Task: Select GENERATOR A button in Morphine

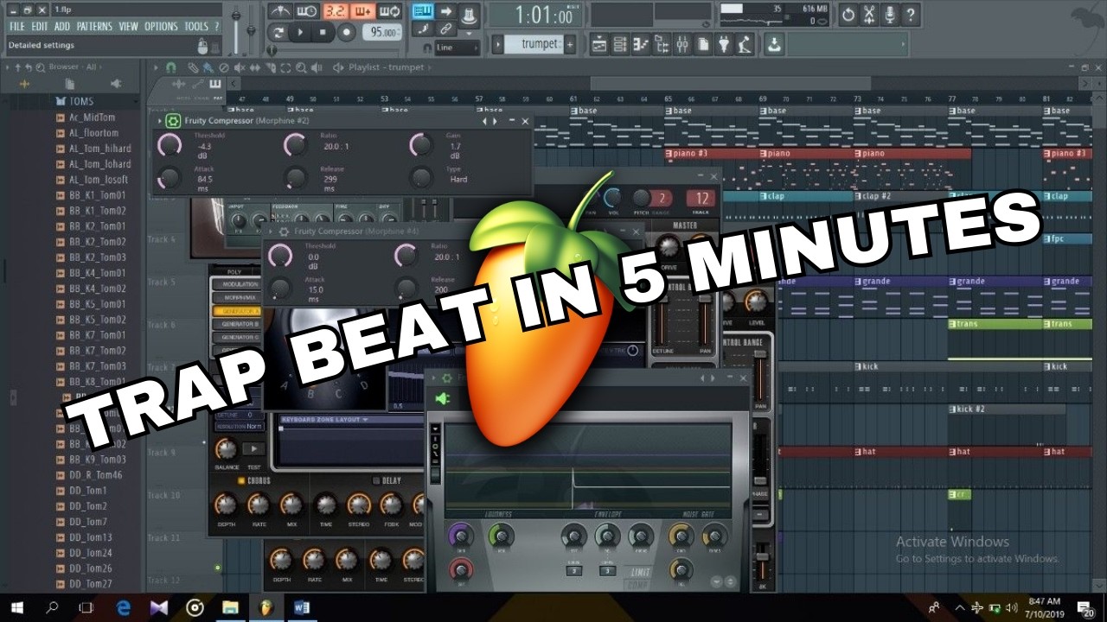Action: click(x=236, y=310)
